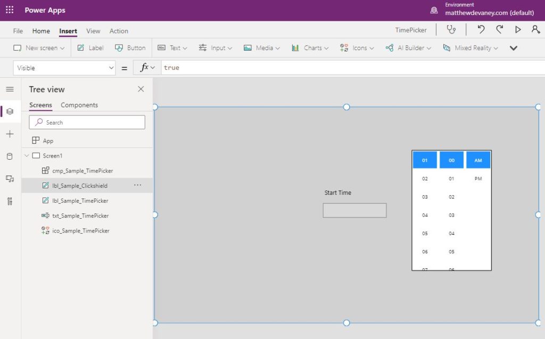545x339 pixels.
Task: Insert a Label control
Action: [90, 48]
